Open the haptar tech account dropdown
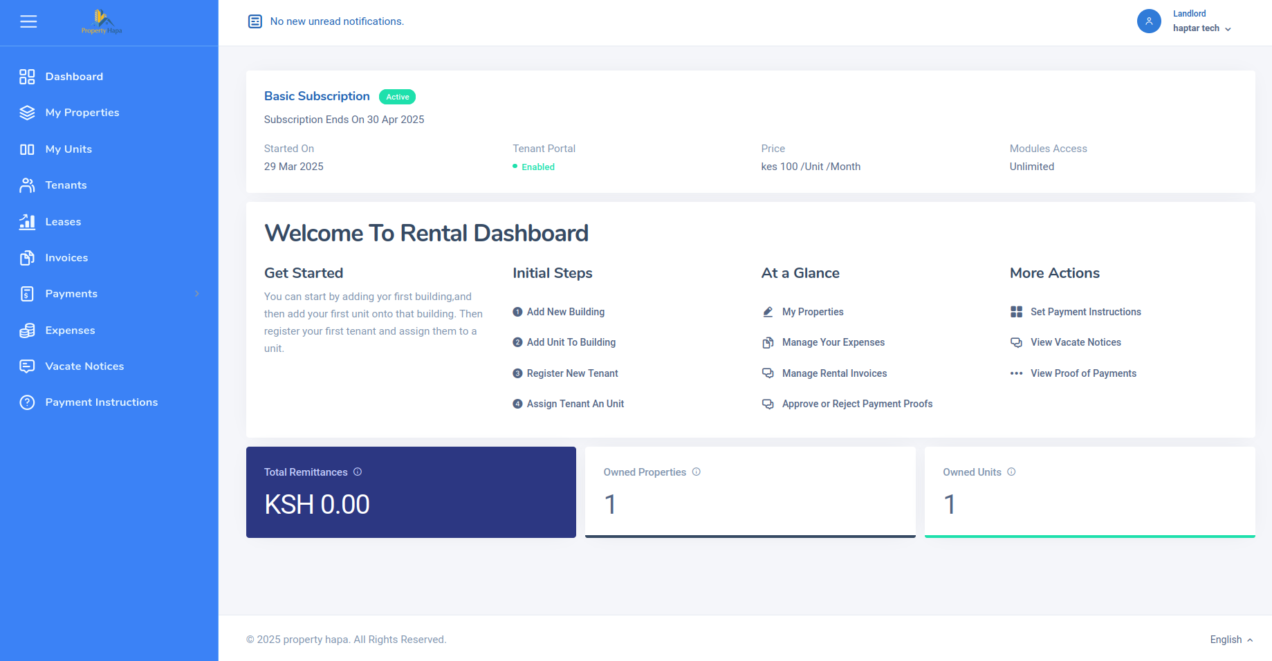The image size is (1272, 661). (1202, 28)
